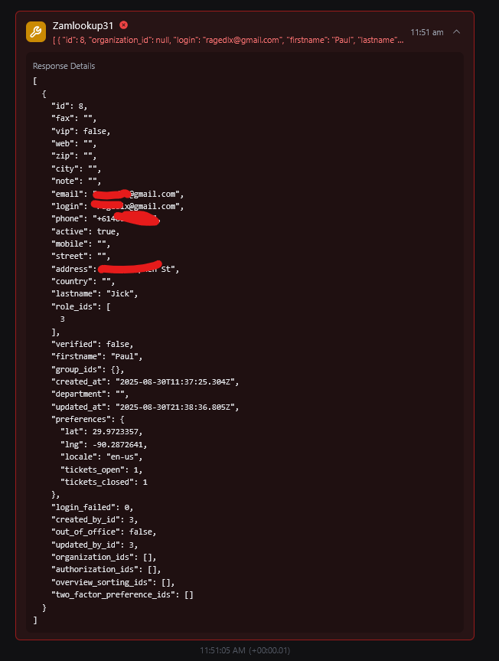Click the 11:51:05 AM footer timestamp

pyautogui.click(x=245, y=650)
